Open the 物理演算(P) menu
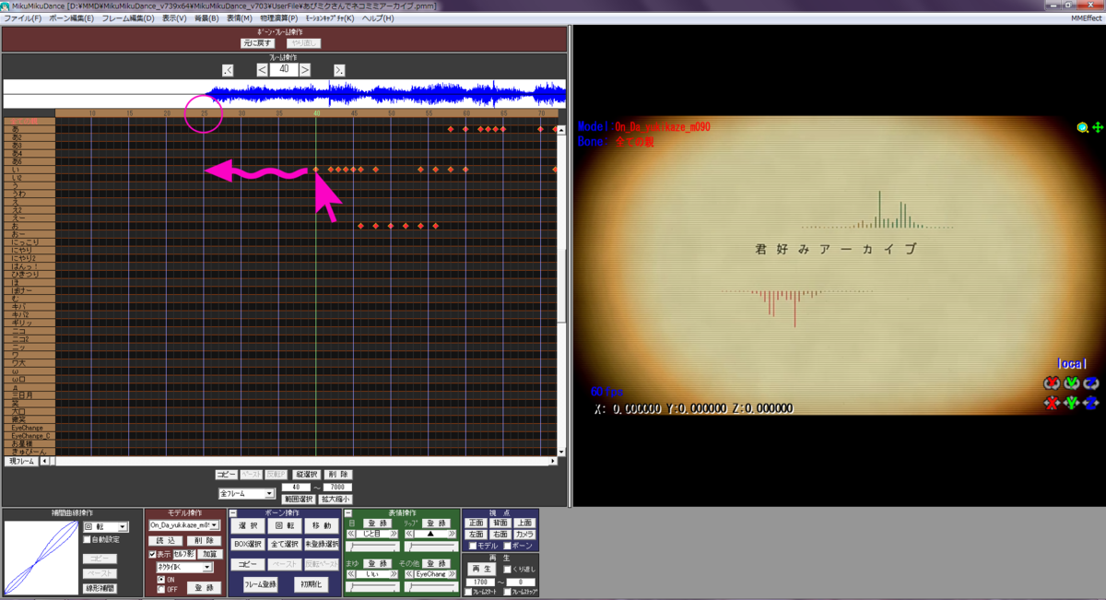1106x600 pixels. (x=279, y=18)
